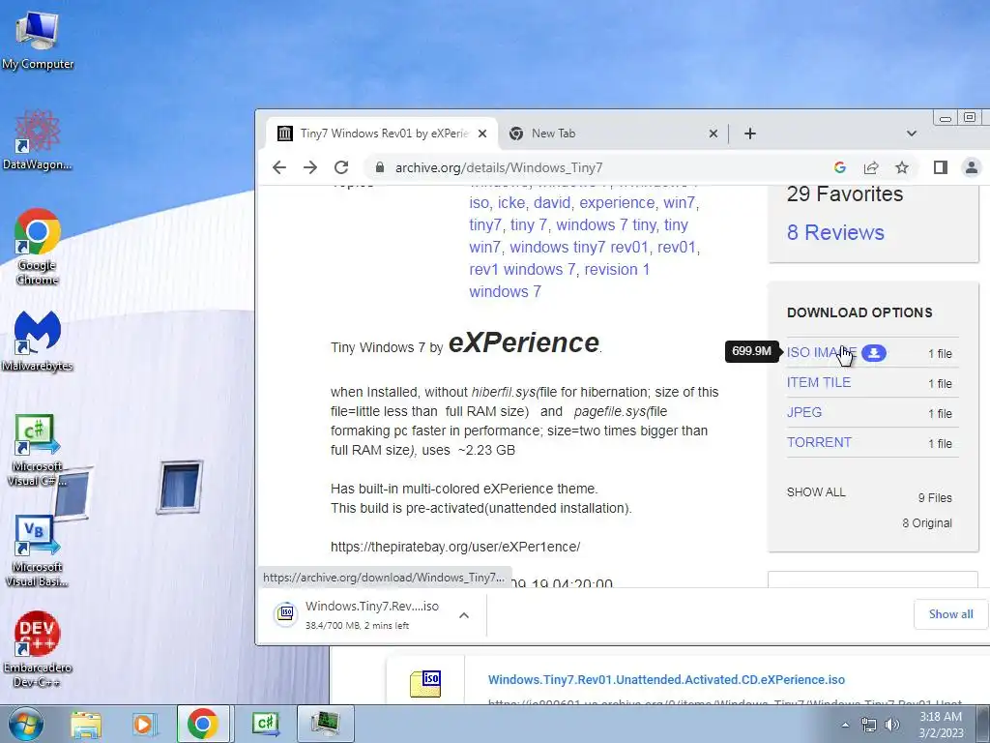Click '9 Files' count text
Viewport: 990px width, 743px height.
(935, 498)
